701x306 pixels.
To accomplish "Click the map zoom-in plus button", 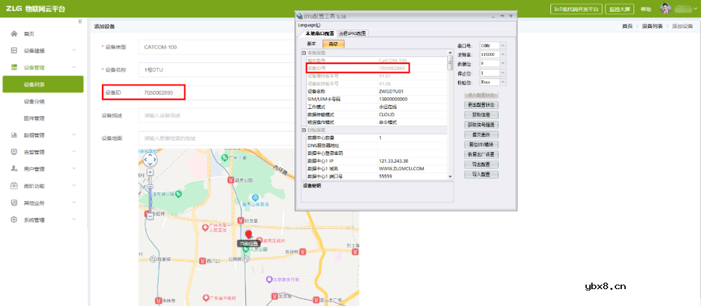I will pyautogui.click(x=150, y=172).
